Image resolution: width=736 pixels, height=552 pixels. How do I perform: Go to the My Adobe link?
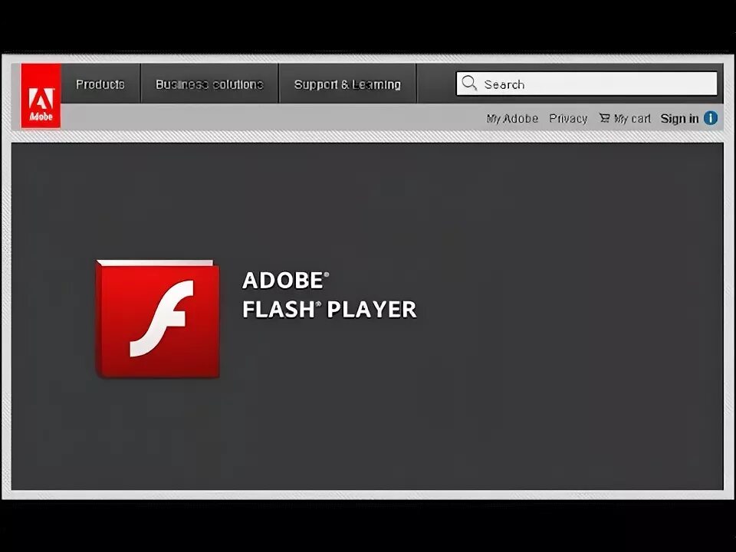512,119
